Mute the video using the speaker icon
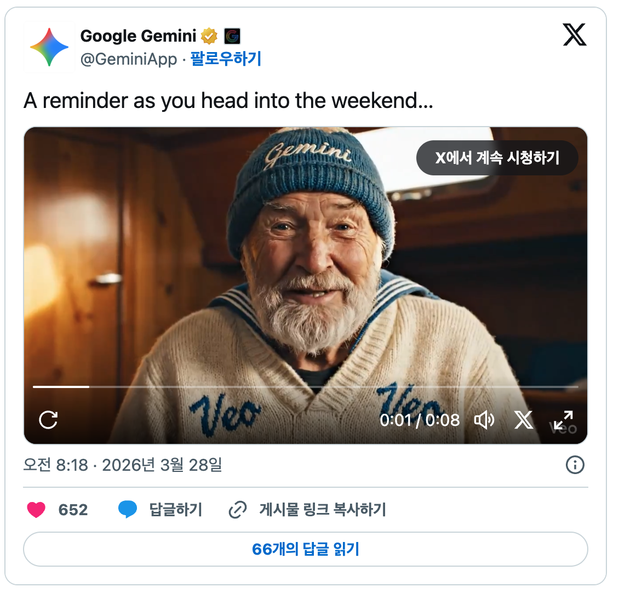 pyautogui.click(x=484, y=420)
